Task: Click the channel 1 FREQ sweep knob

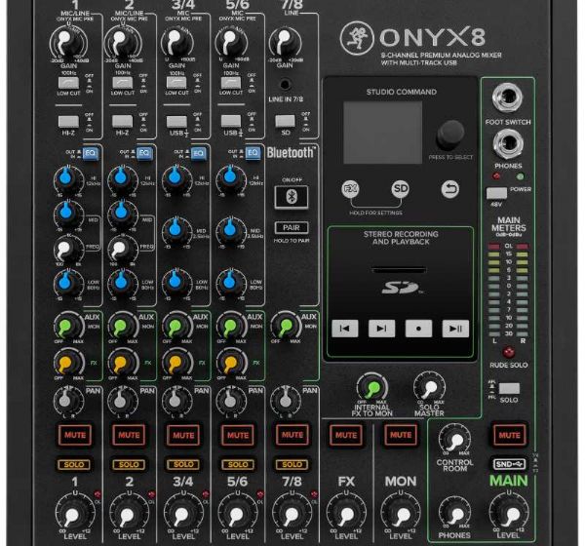Action: tap(68, 250)
